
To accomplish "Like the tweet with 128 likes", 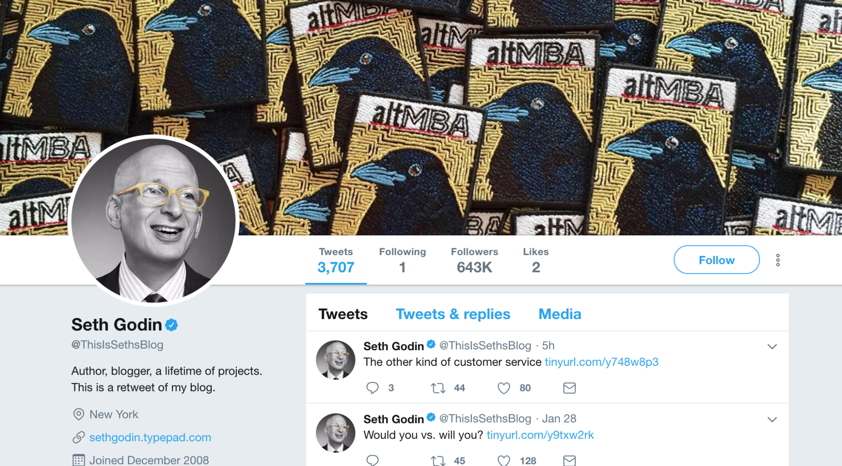I will [504, 461].
